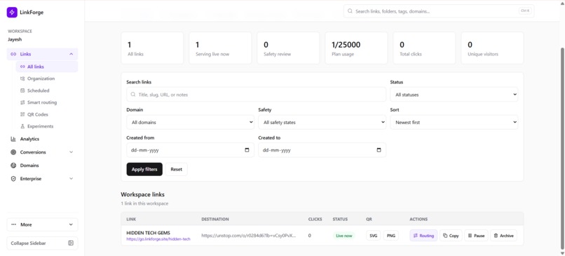
Task: Click the Conversions target icon
Action: (x=13, y=152)
